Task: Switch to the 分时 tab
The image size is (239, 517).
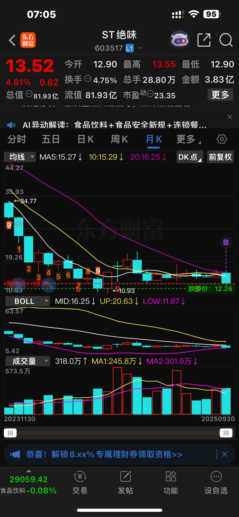Action: (x=17, y=139)
